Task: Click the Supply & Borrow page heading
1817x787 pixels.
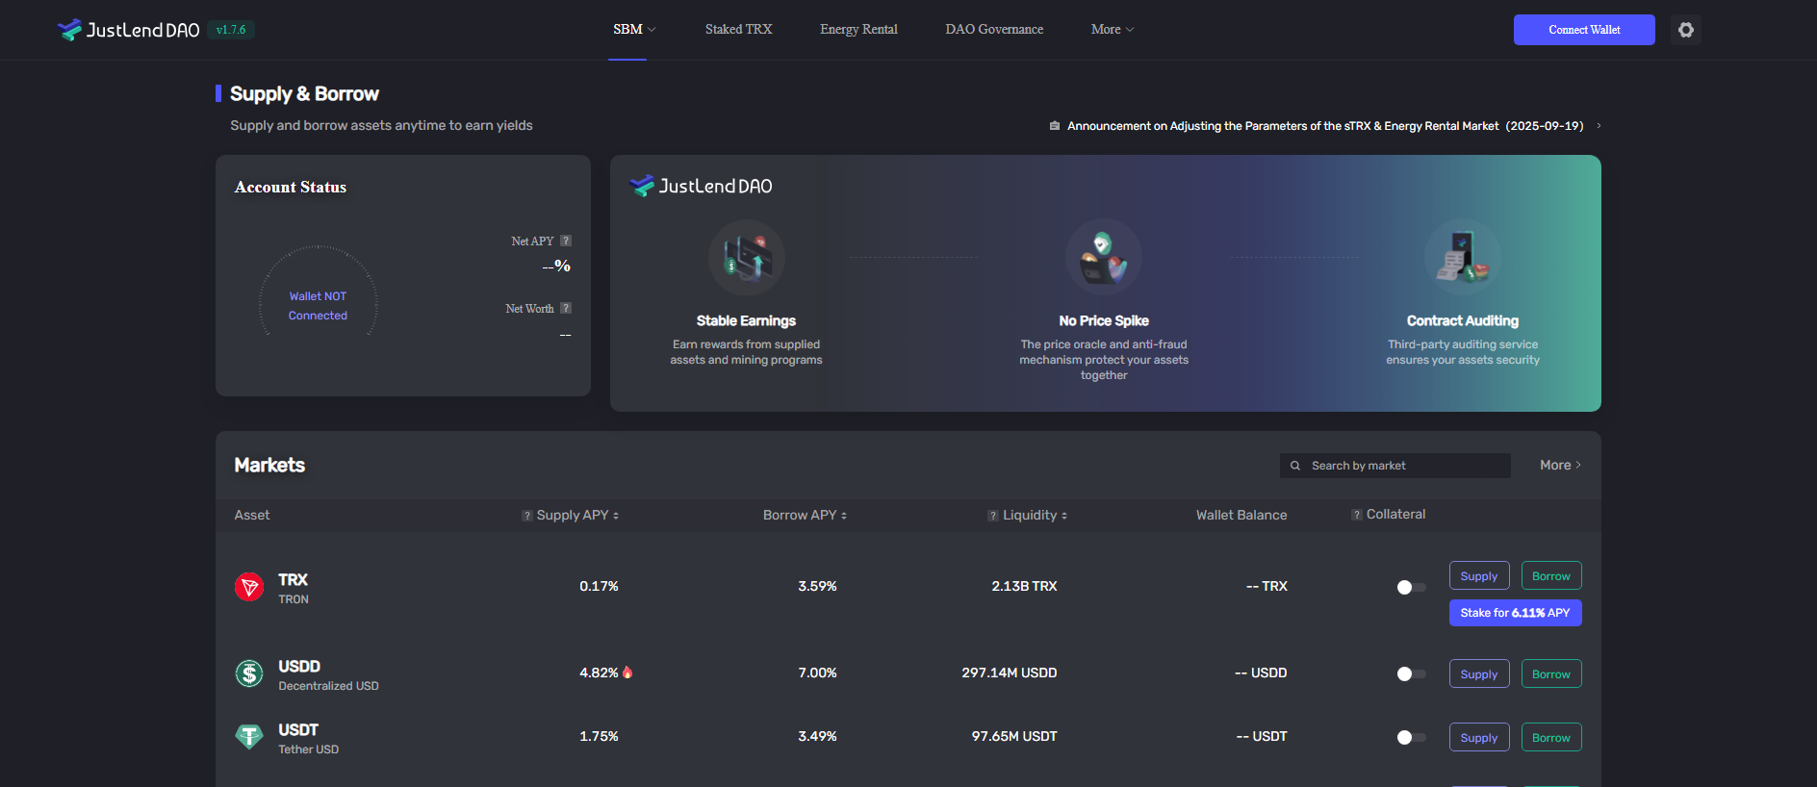Action: (x=304, y=94)
